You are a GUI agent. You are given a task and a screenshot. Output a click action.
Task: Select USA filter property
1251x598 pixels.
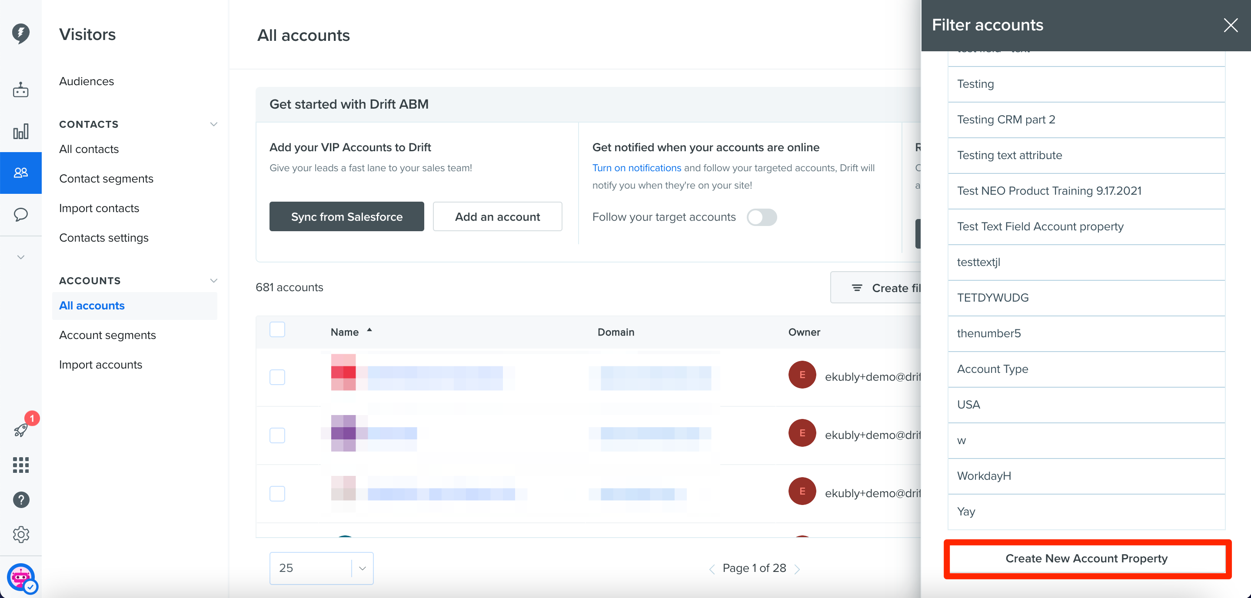(x=1086, y=405)
